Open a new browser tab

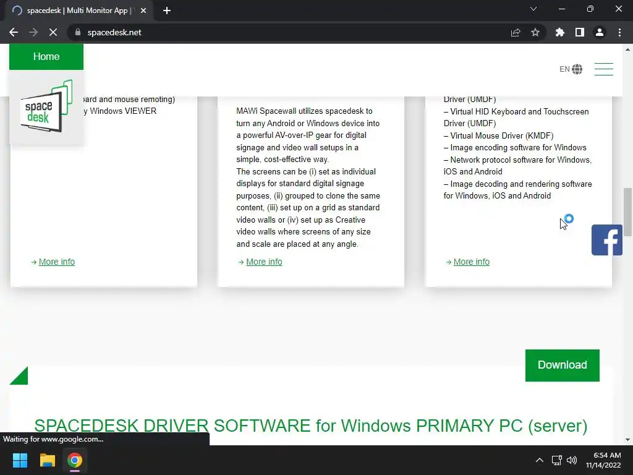(167, 11)
